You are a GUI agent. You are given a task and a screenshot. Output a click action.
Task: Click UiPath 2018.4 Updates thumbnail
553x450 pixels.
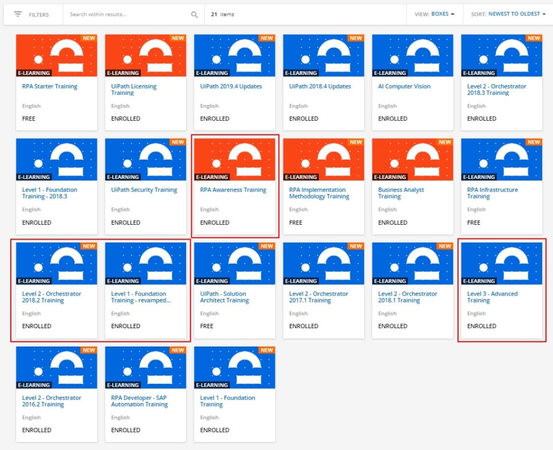(x=323, y=55)
